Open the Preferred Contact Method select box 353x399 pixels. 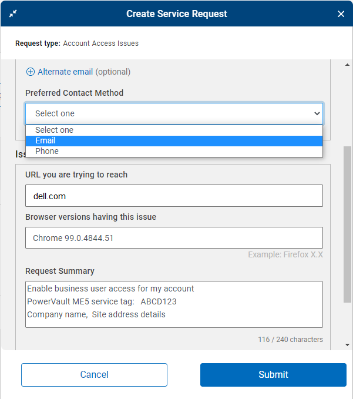click(x=174, y=113)
